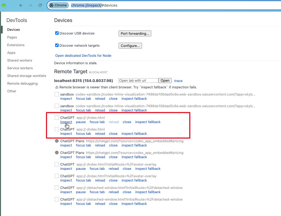Screen dimensions: 281x216
Task: Open Apps in the DevTools sidebar
Action: (11, 53)
